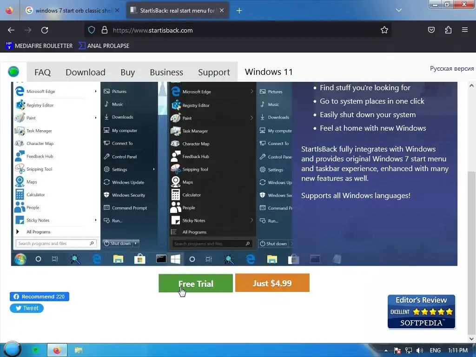The height and width of the screenshot is (357, 476).
Task: Click the site security padlock icon
Action: [x=105, y=30]
